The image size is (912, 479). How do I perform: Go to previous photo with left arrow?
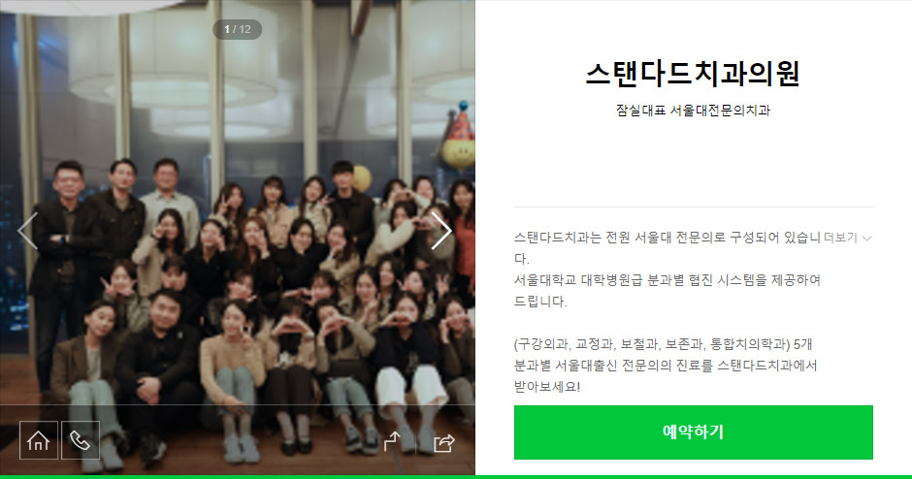28,231
